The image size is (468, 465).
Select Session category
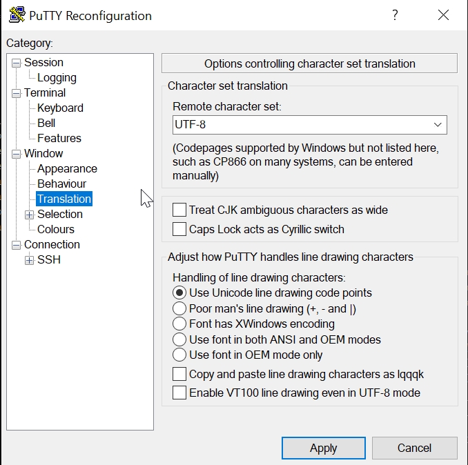click(x=43, y=62)
